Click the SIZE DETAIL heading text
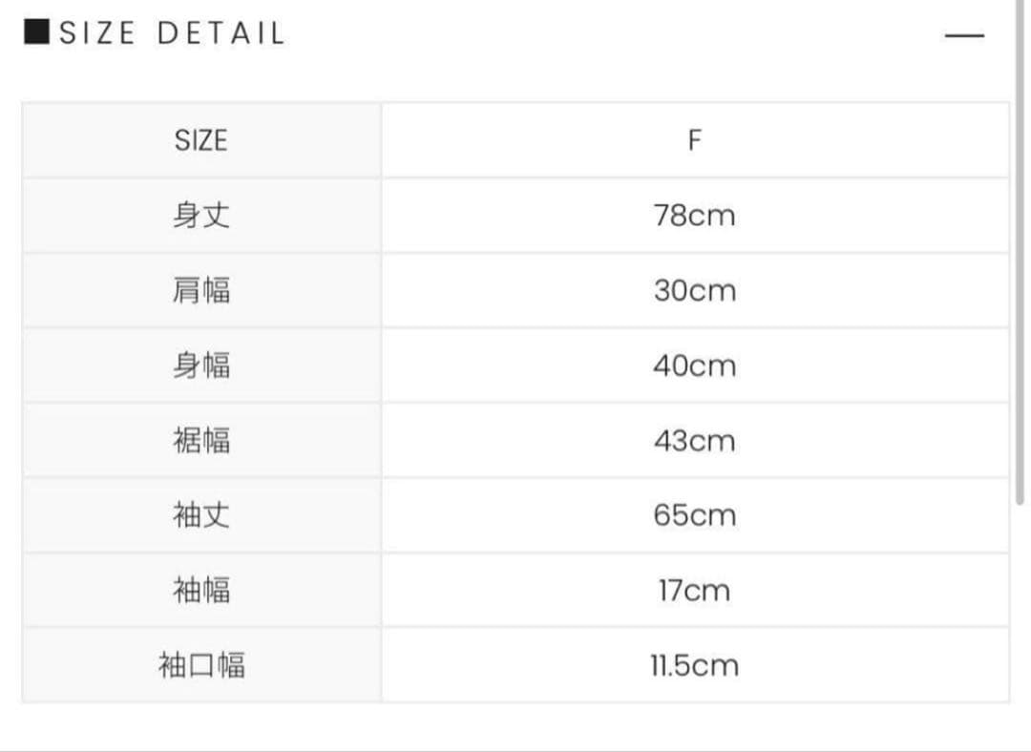Viewport: 1031px width, 752px height. [x=172, y=34]
